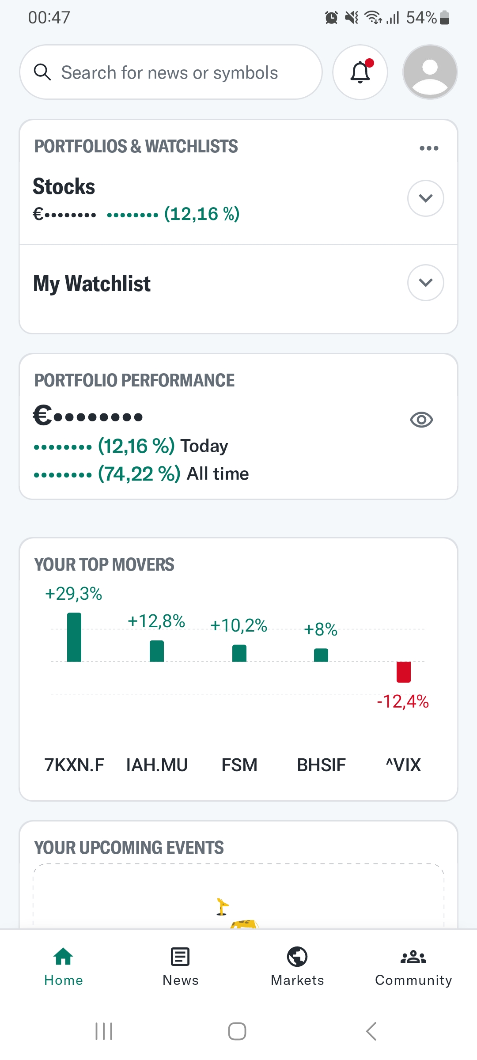The height and width of the screenshot is (1060, 477).
Task: Expand the Stocks portfolio chevron
Action: [x=425, y=198]
